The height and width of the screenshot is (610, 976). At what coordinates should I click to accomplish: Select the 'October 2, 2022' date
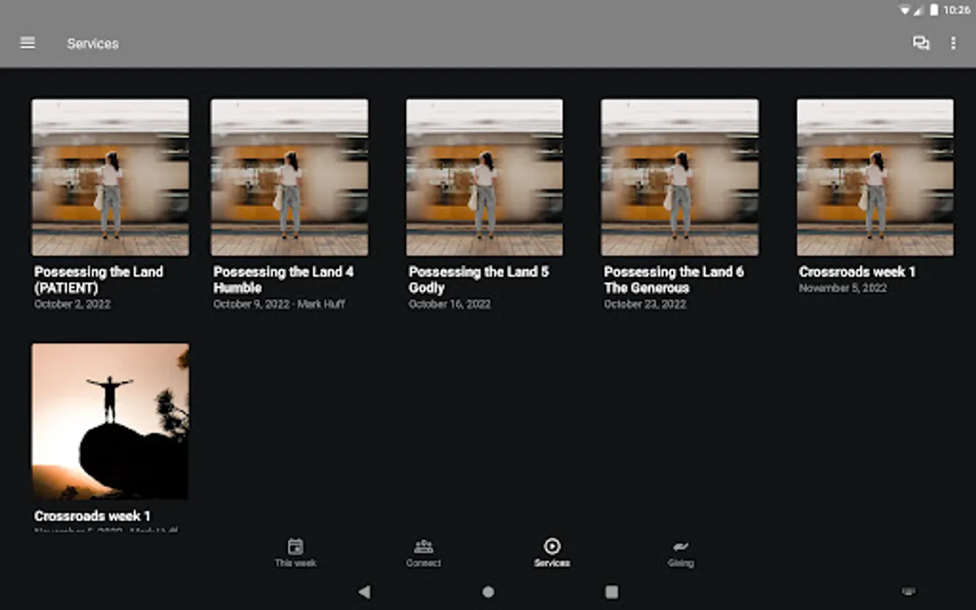click(73, 304)
